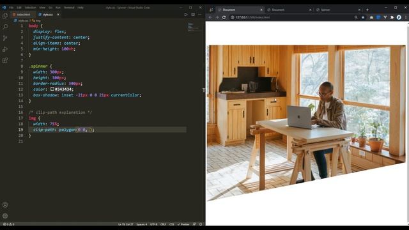This screenshot has height=230, width=409.
Task: Click the #343434 color swatch in code
Action: coord(52,89)
